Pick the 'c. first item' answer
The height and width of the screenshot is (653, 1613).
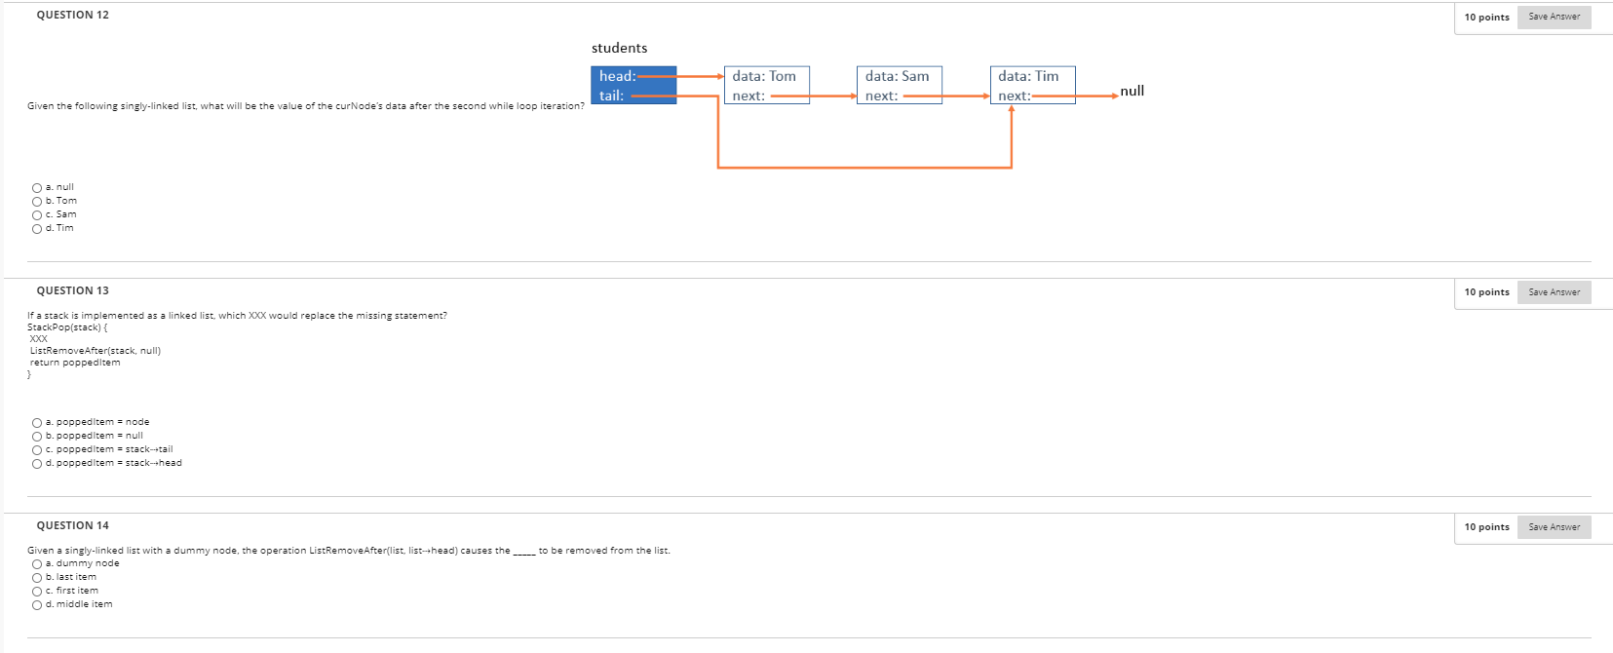(x=37, y=592)
